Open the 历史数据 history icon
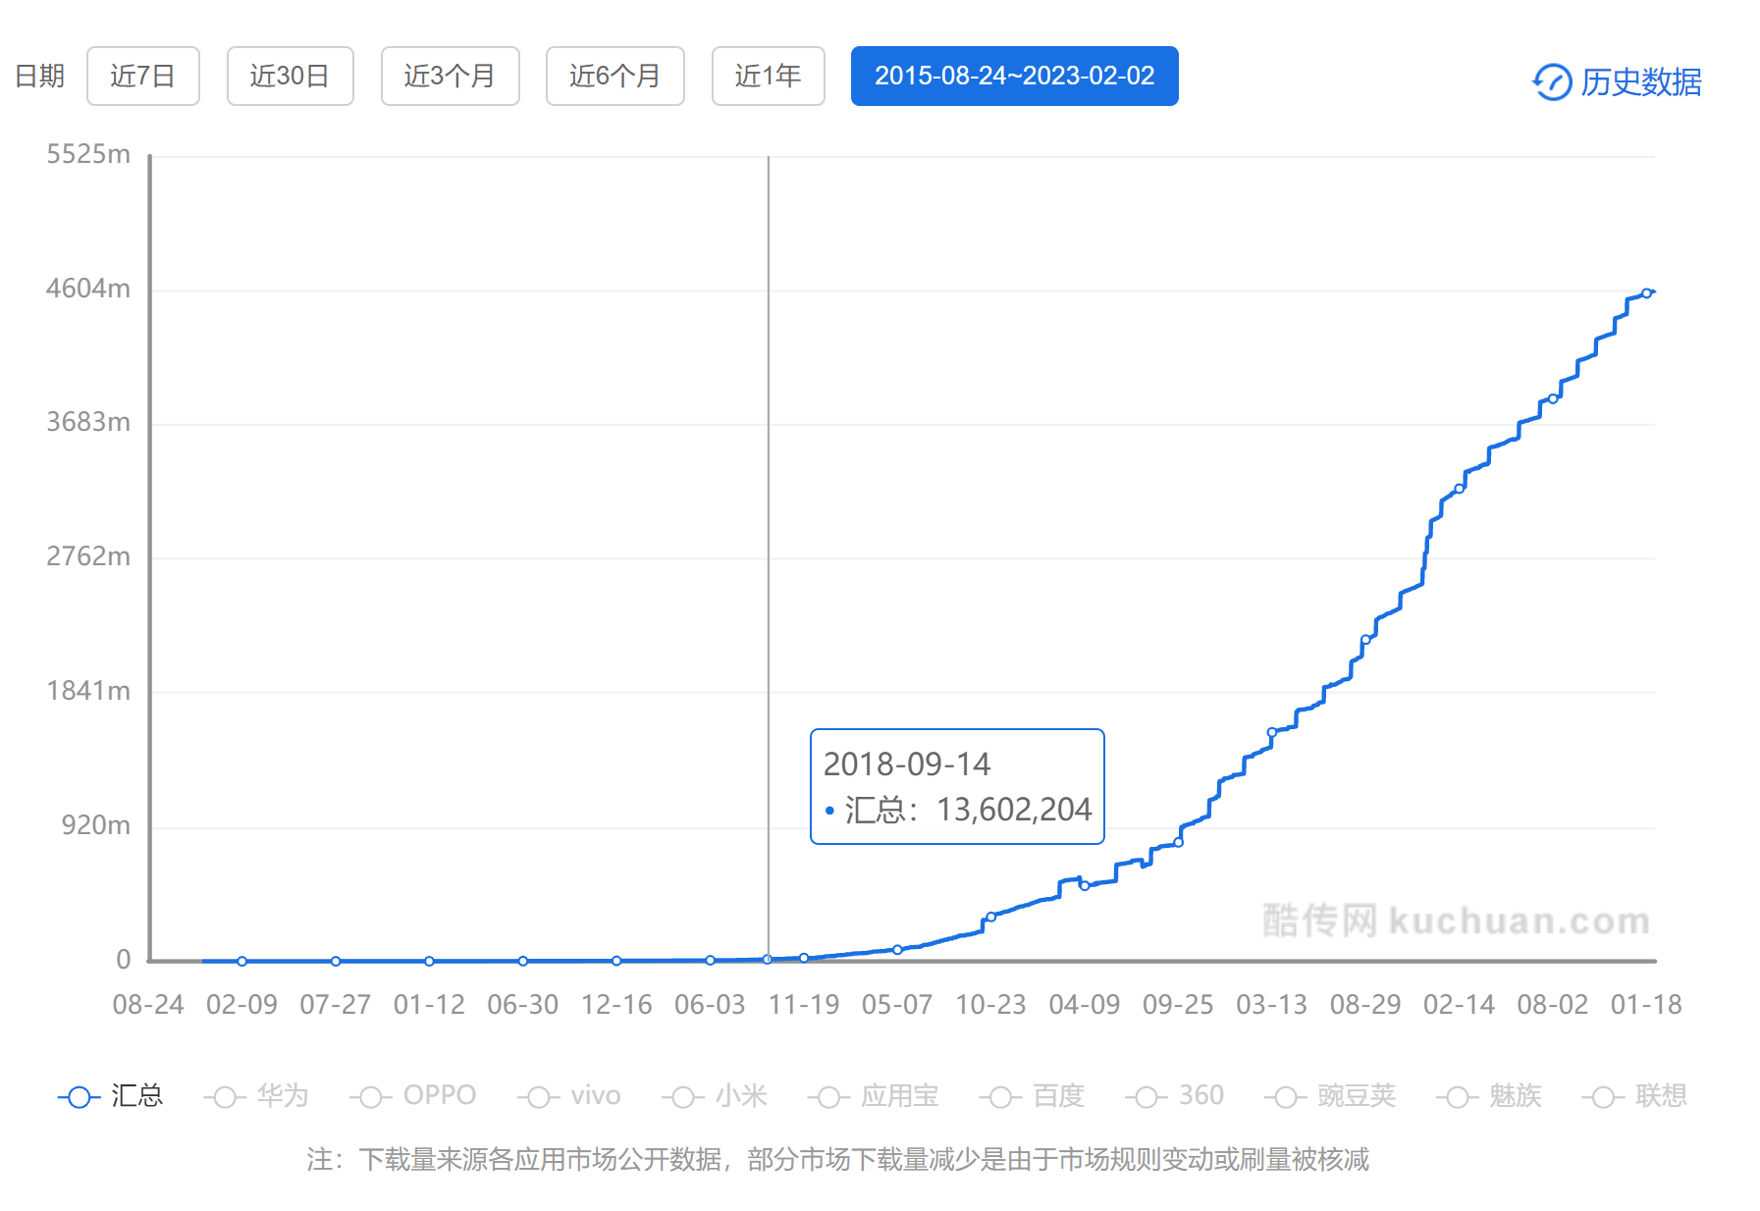1760x1211 pixels. coord(1551,81)
